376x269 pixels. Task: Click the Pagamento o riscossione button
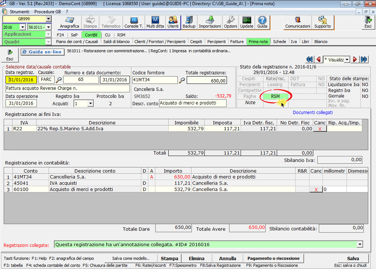point(273,258)
